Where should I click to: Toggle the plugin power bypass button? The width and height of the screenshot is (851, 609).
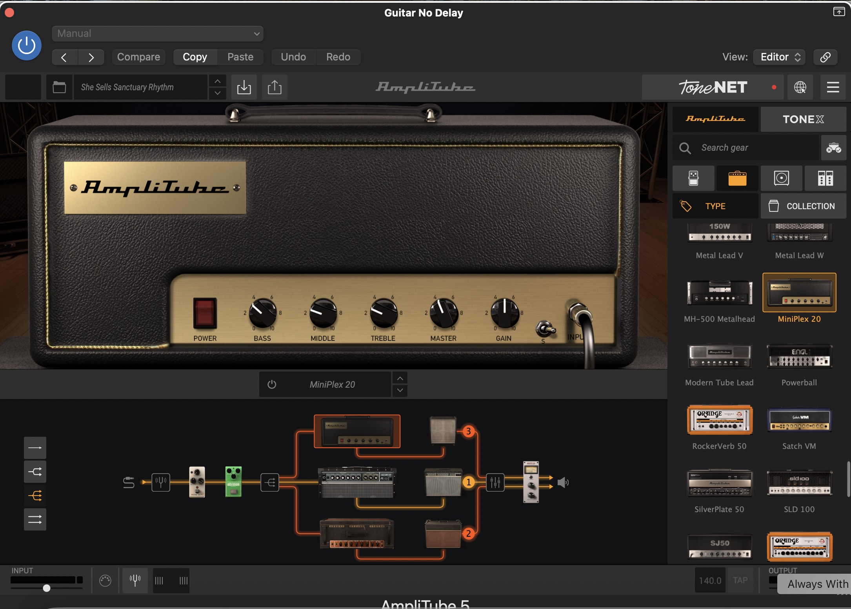click(x=27, y=46)
